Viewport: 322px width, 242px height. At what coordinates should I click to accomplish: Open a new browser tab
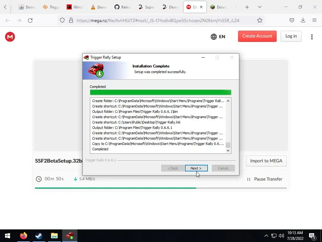247,7
